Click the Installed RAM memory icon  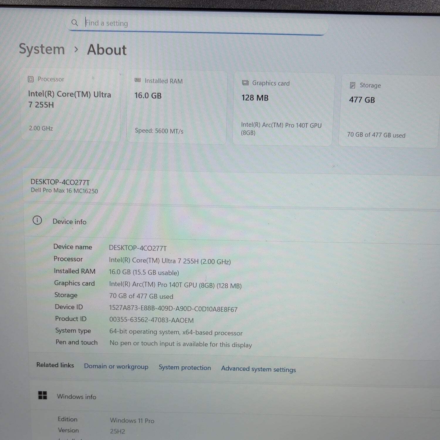pyautogui.click(x=138, y=80)
